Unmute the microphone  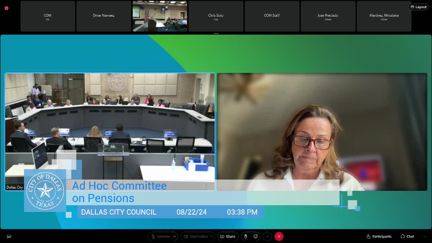tap(160, 236)
